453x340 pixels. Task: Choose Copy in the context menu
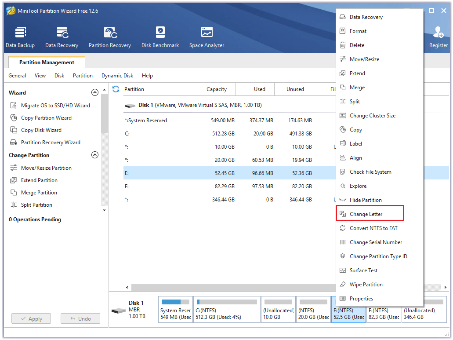click(x=380, y=129)
